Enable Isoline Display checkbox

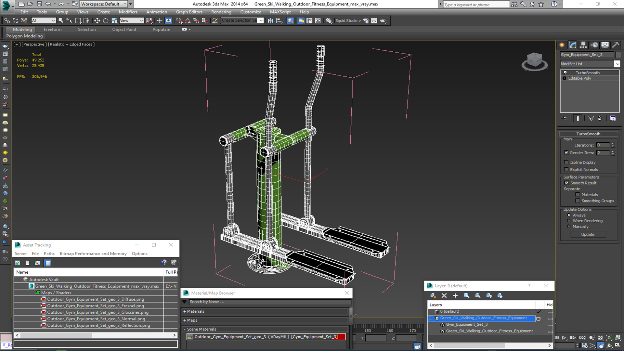click(x=566, y=162)
